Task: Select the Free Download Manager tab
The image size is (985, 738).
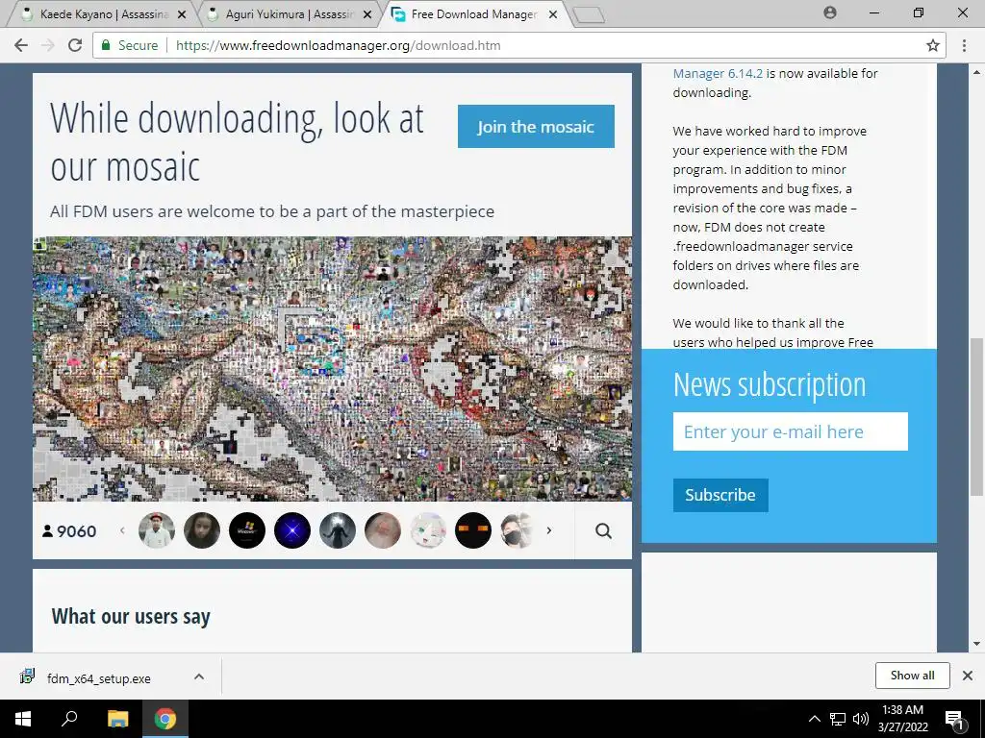Action: point(474,13)
